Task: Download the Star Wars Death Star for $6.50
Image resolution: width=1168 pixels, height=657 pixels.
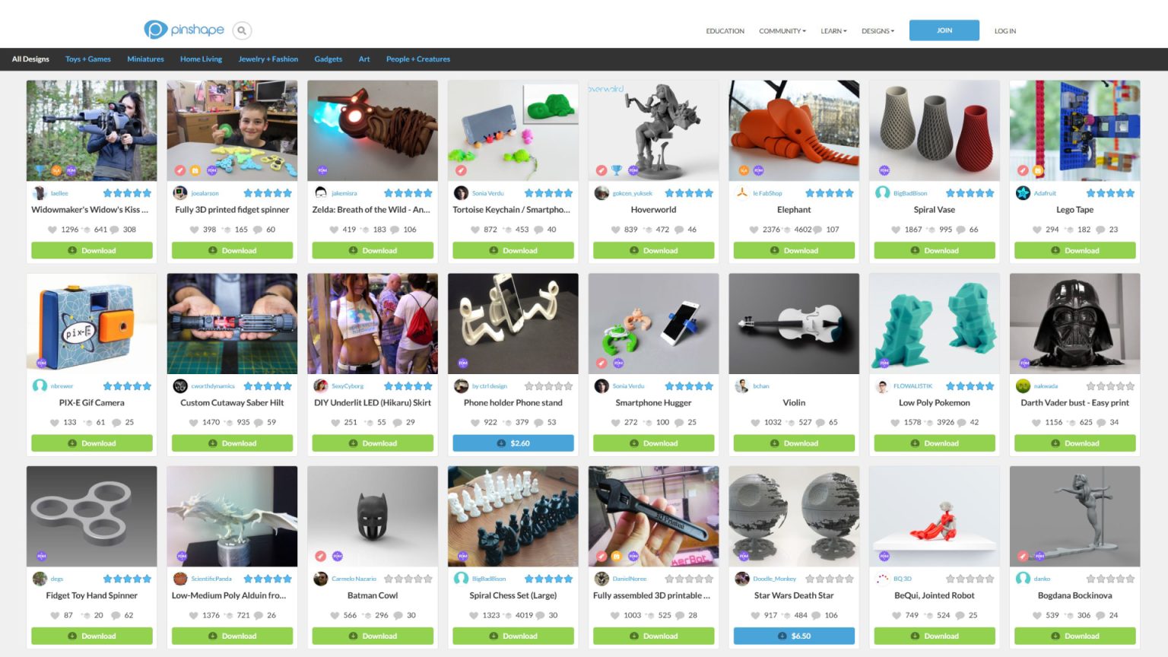Action: coord(794,636)
